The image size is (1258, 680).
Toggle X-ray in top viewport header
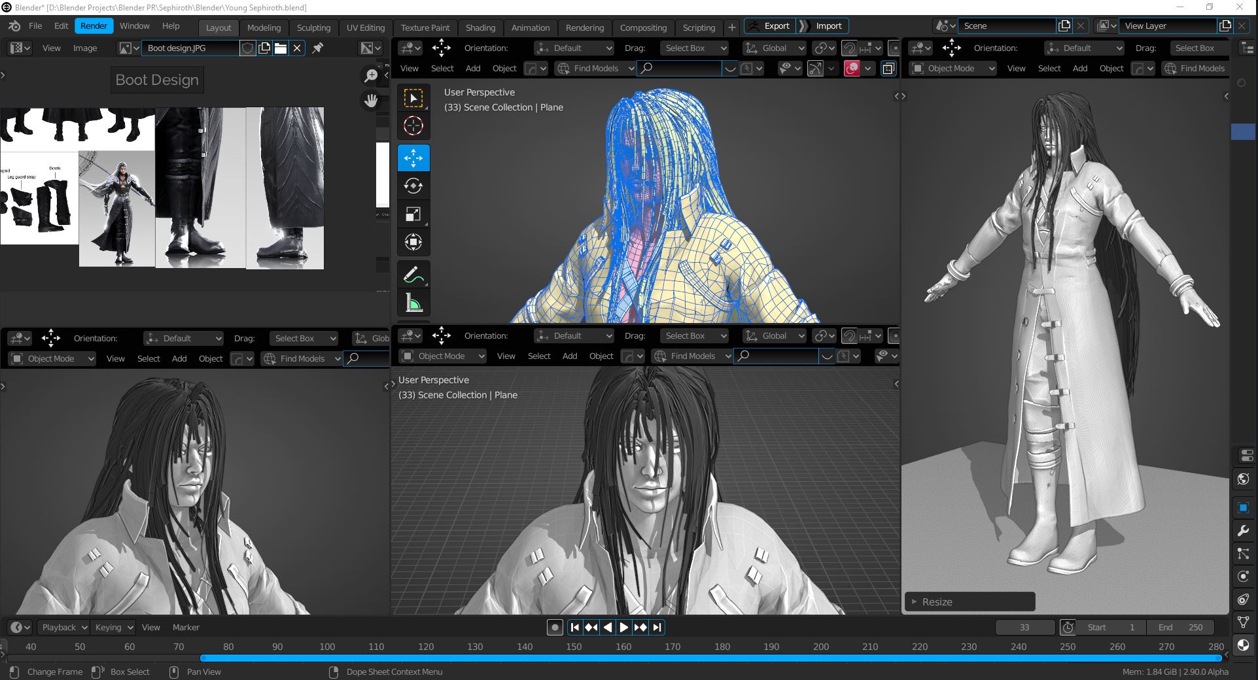click(x=888, y=68)
